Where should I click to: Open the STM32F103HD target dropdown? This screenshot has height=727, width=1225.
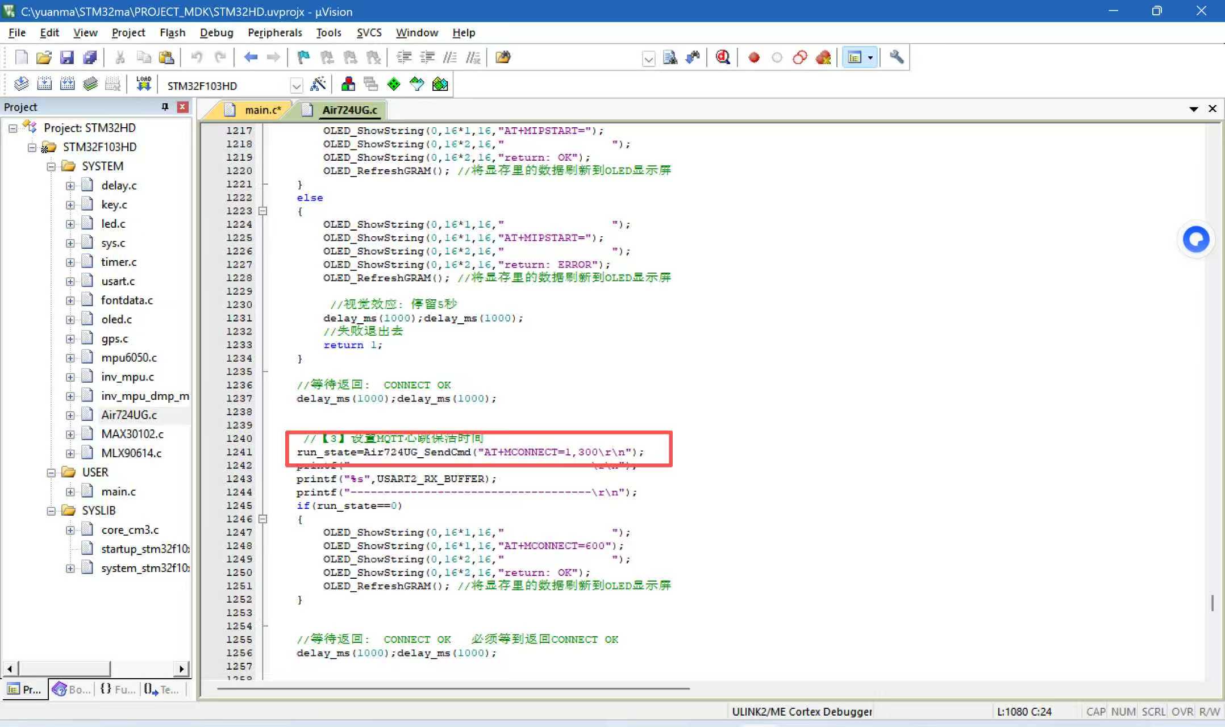[296, 86]
